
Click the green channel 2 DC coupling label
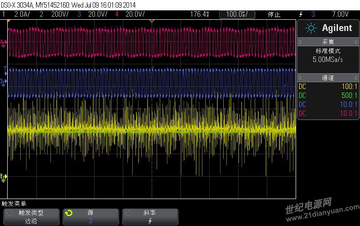pyautogui.click(x=302, y=95)
